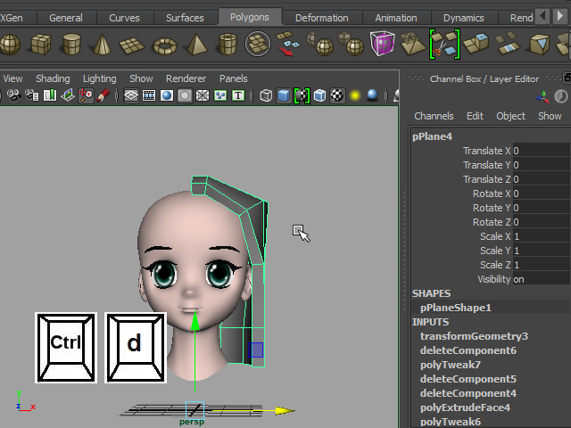The width and height of the screenshot is (571, 428).
Task: Open the Channel Box Edit menu
Action: [475, 116]
